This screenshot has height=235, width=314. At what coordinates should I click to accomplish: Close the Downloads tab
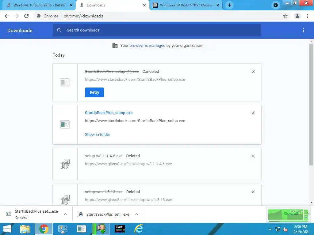pos(144,5)
